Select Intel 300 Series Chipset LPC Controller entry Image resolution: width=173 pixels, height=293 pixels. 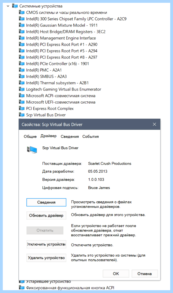coord(76,19)
